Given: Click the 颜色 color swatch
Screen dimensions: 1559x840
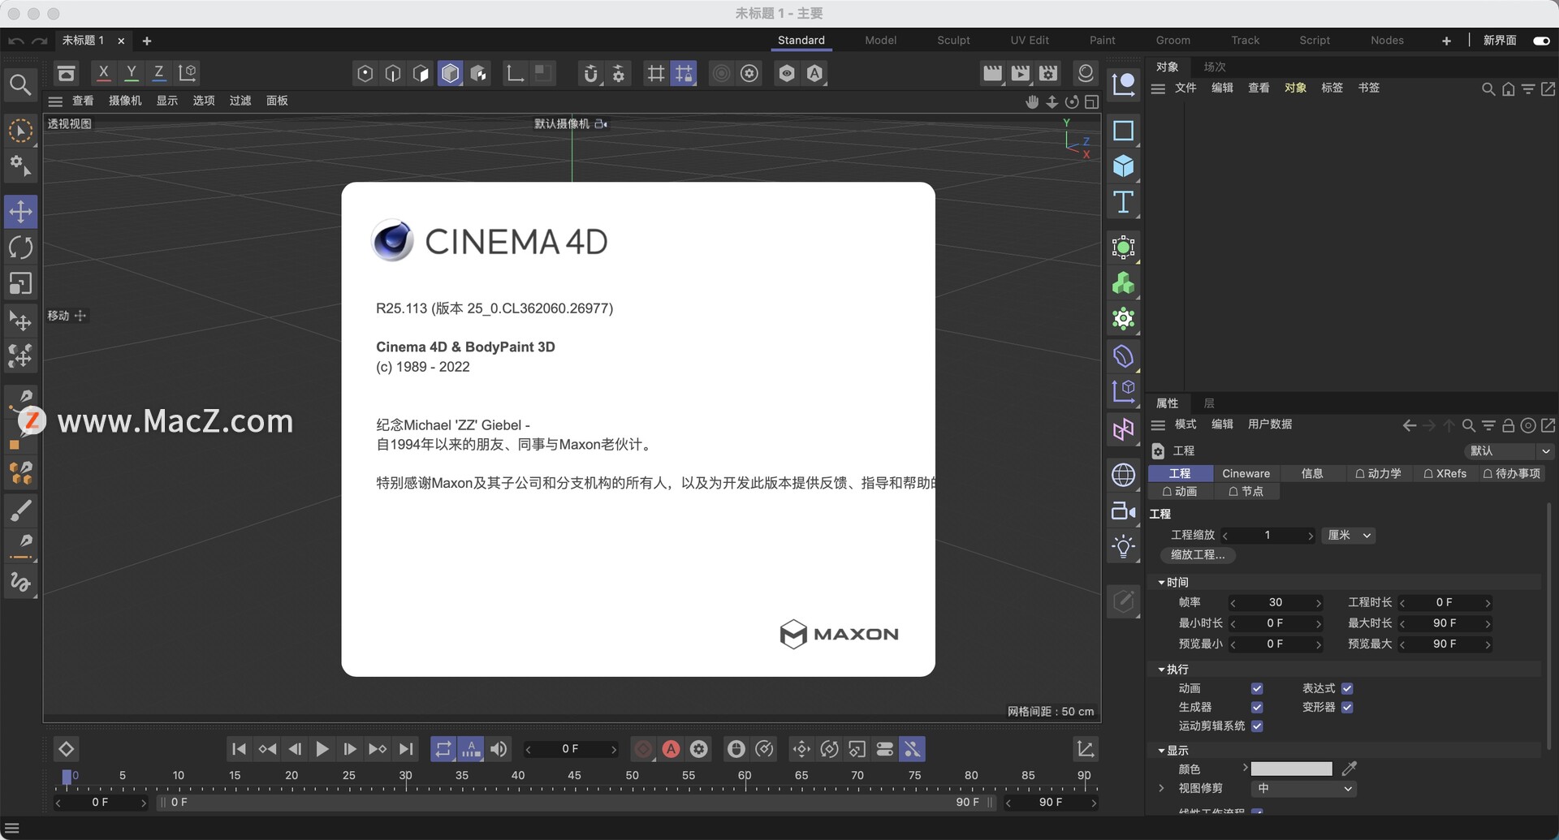Looking at the screenshot, I should (1291, 769).
